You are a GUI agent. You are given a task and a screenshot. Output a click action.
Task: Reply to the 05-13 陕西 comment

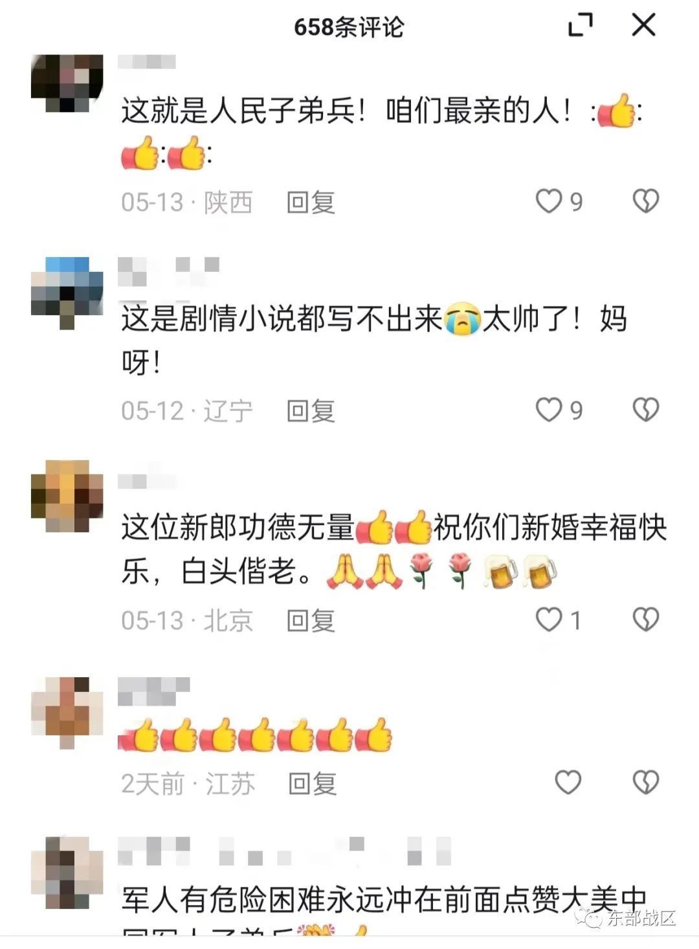pos(311,203)
